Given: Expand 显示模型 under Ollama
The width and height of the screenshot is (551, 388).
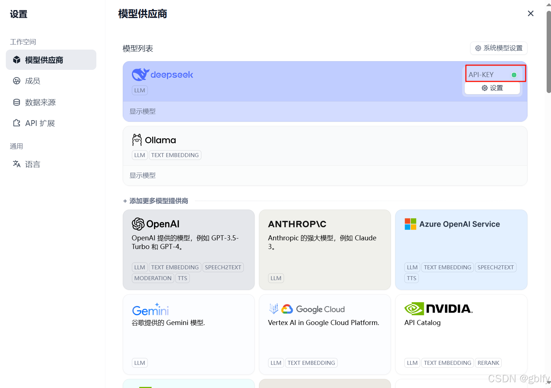Looking at the screenshot, I should click(x=143, y=176).
